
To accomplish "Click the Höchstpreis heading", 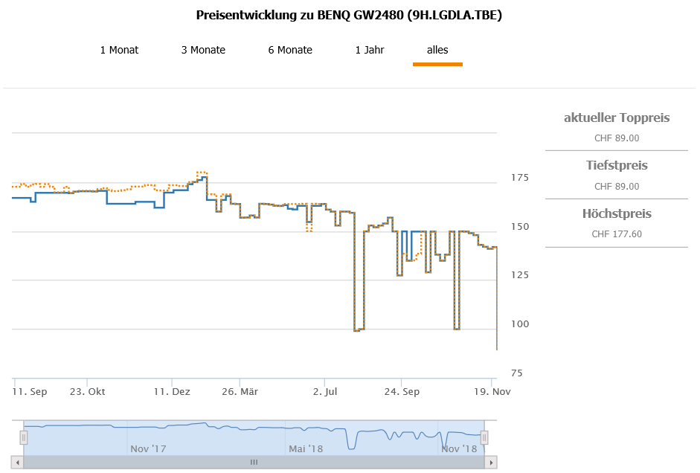I will 617,213.
